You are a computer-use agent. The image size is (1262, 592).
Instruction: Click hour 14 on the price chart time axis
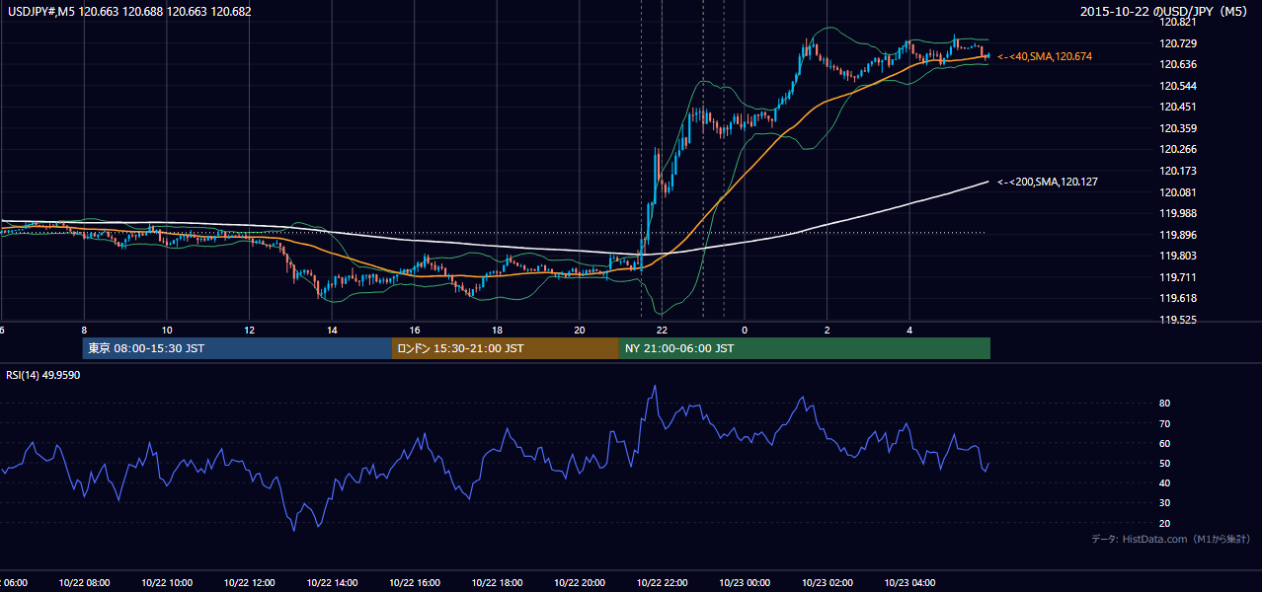(x=332, y=330)
